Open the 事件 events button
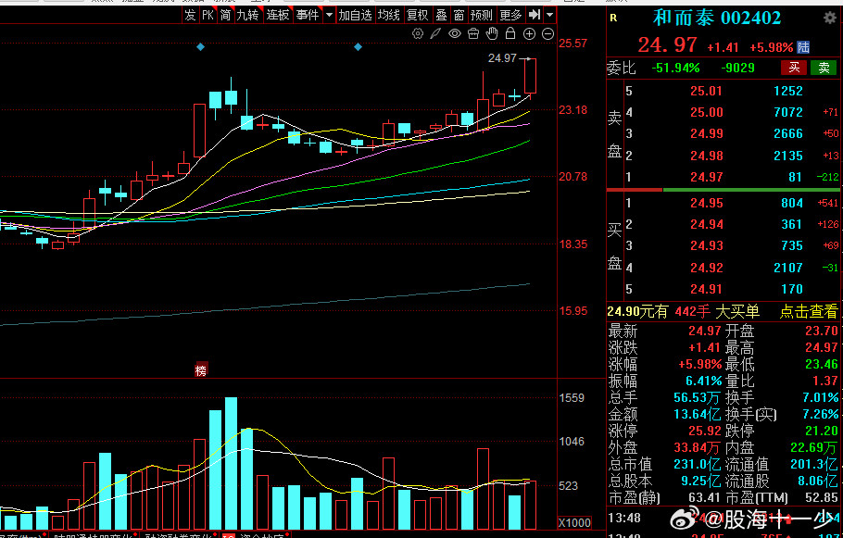 (x=308, y=15)
